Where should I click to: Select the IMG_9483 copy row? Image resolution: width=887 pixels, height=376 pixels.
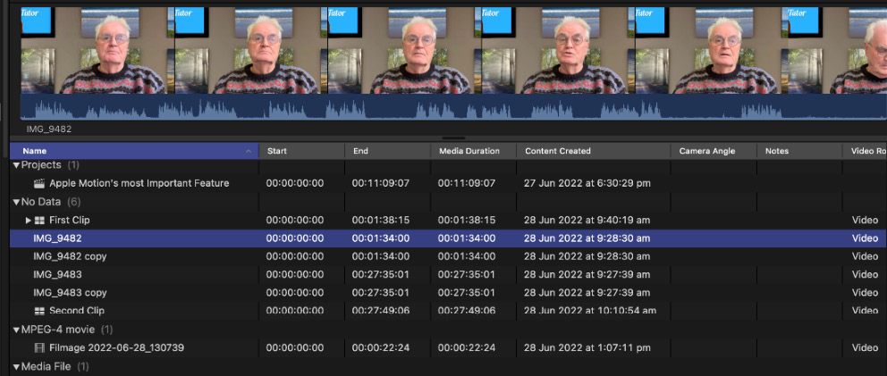448,292
